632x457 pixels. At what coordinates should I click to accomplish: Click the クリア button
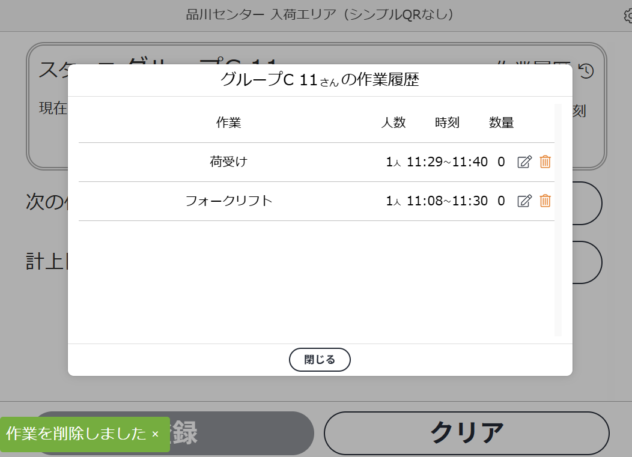pyautogui.click(x=467, y=433)
